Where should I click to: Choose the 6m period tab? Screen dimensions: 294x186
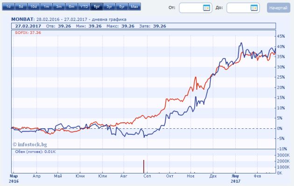coord(71,7)
